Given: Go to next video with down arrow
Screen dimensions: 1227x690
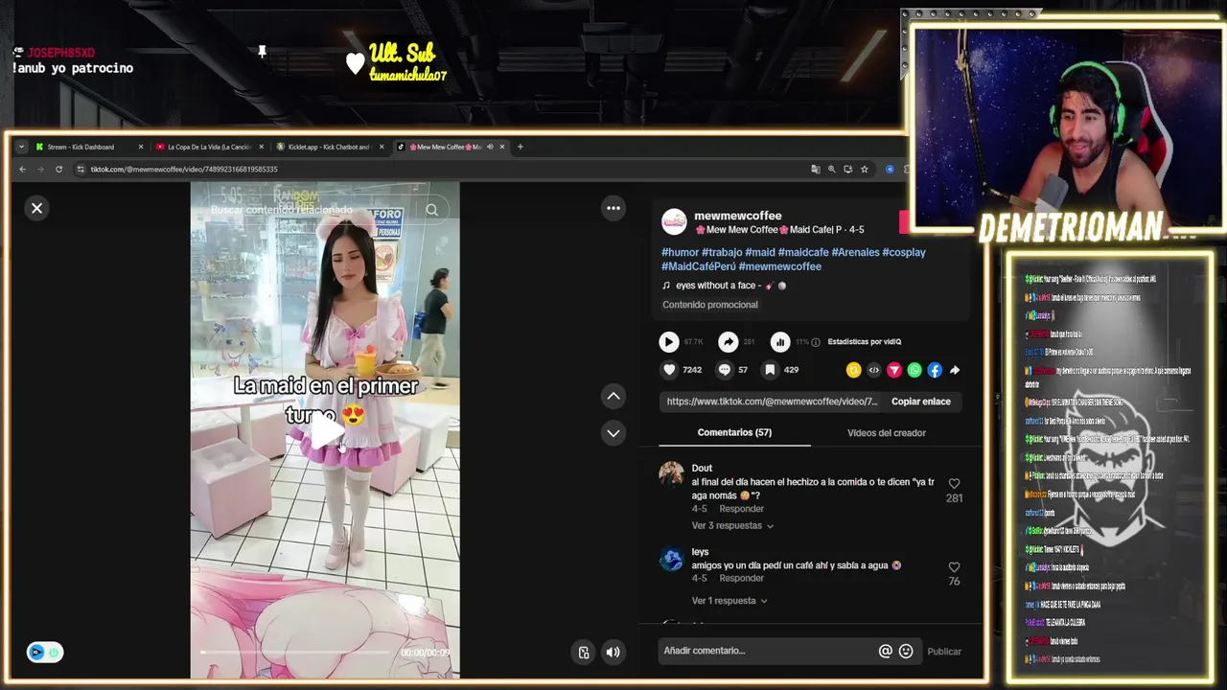Looking at the screenshot, I should (x=613, y=433).
